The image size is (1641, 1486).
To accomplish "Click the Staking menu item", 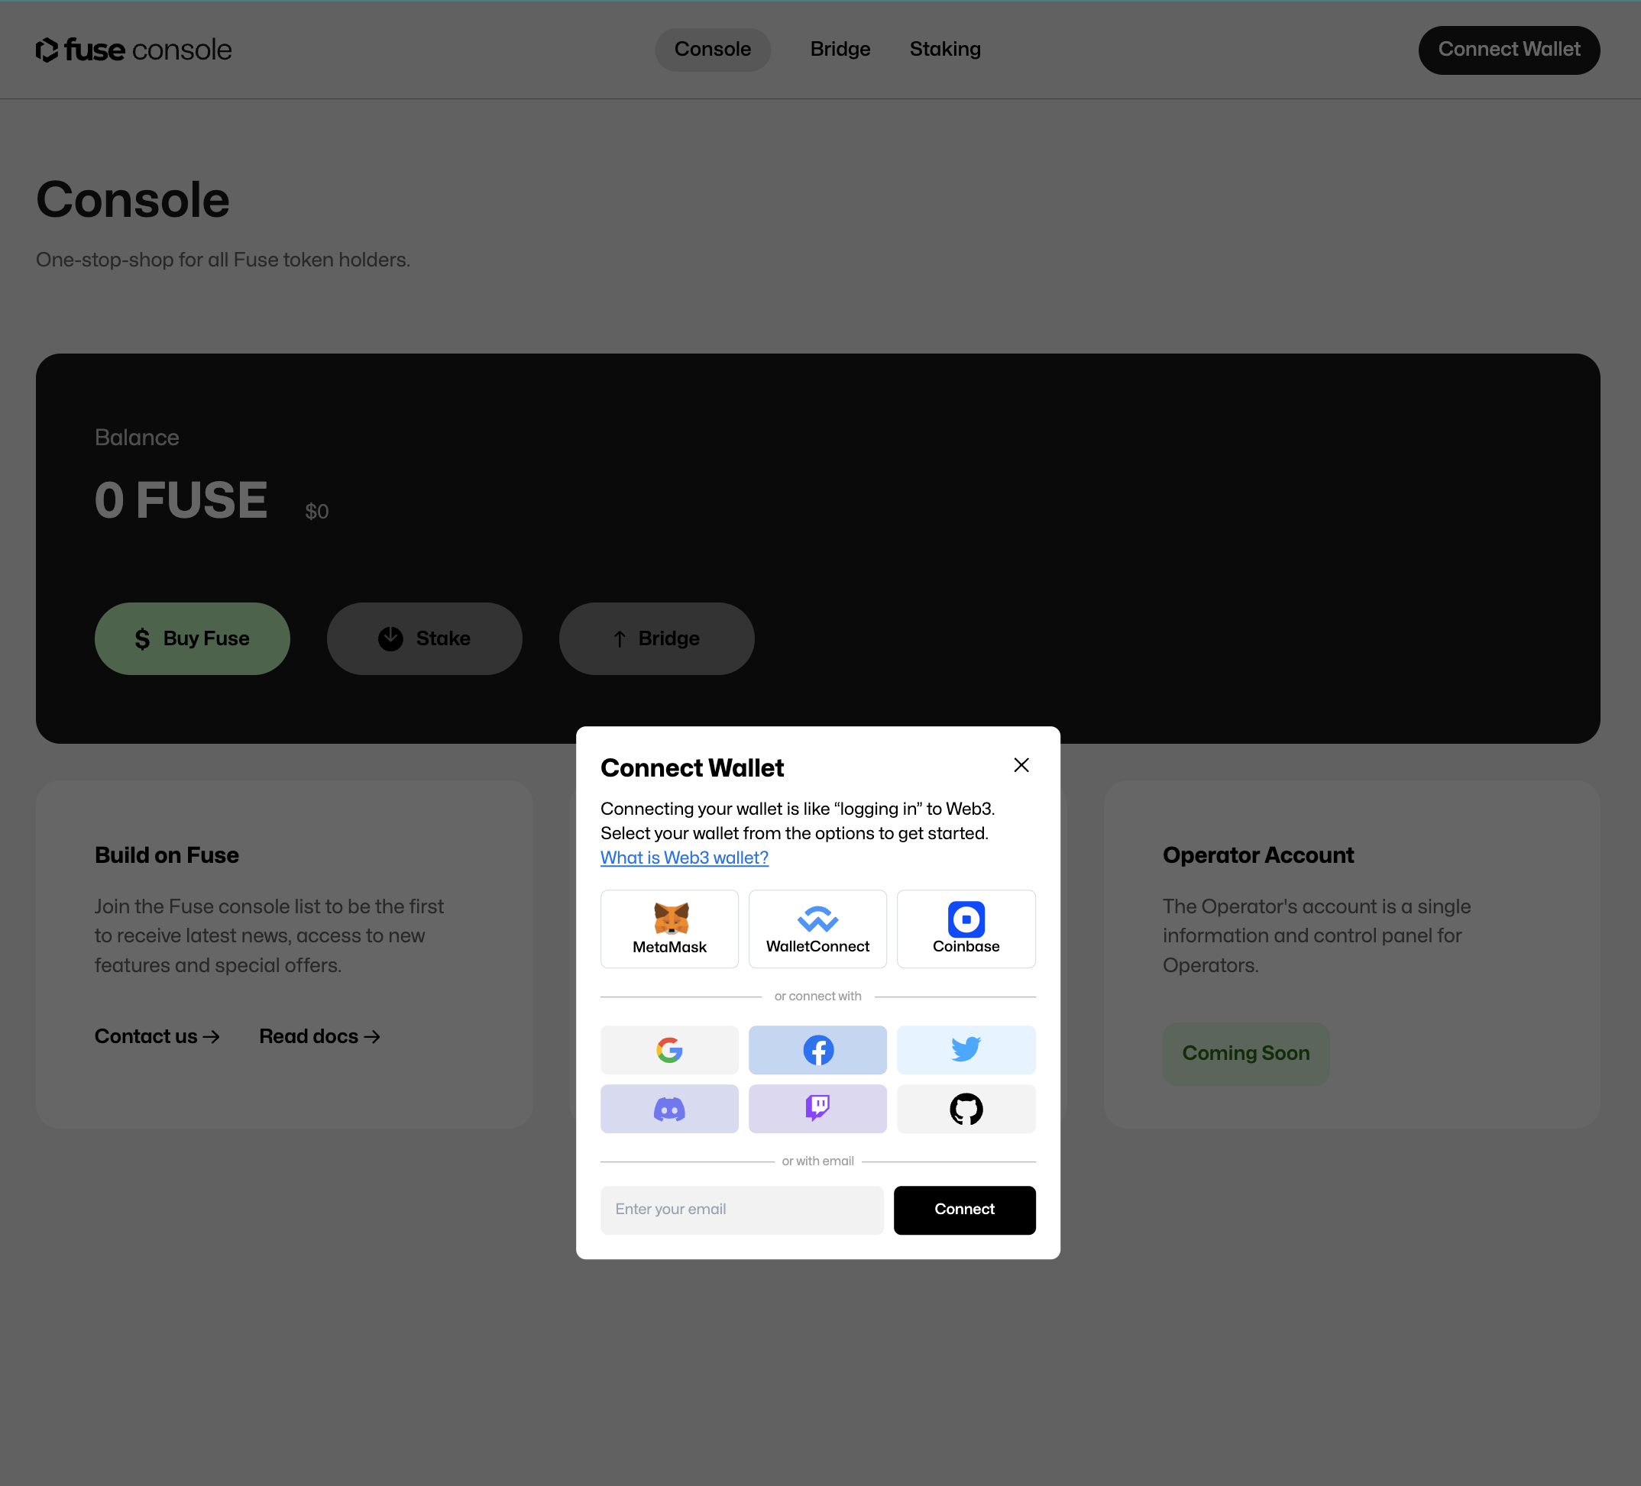I will [945, 49].
